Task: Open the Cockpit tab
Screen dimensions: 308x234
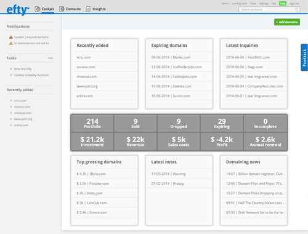Action: click(44, 9)
